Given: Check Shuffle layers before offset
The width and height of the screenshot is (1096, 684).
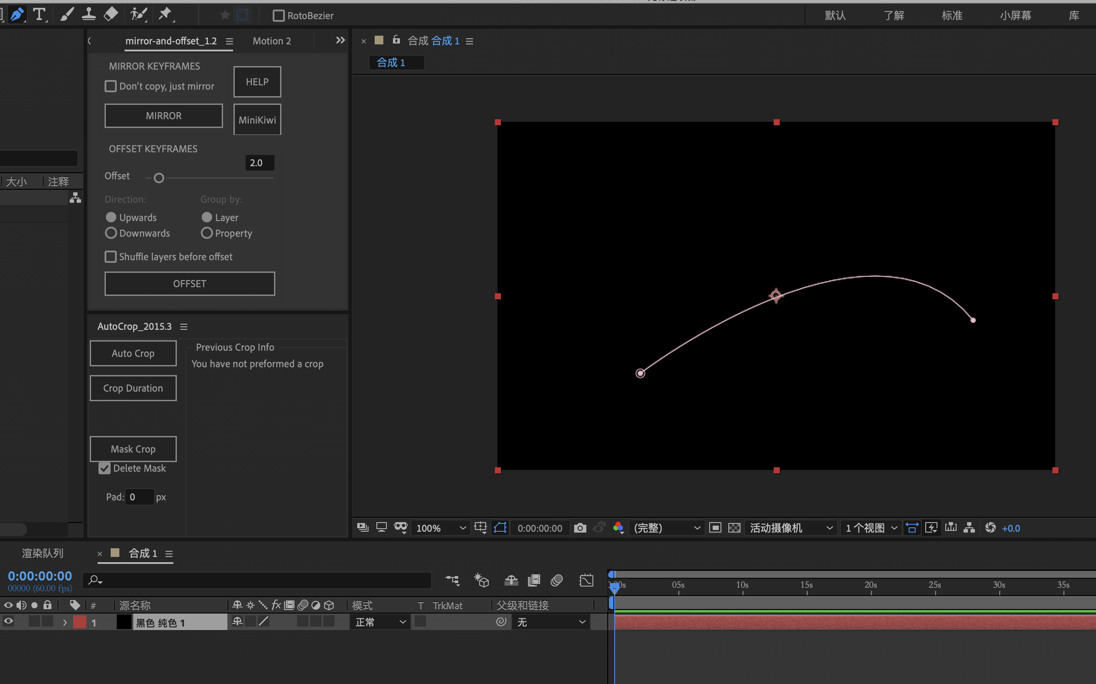Looking at the screenshot, I should tap(111, 257).
